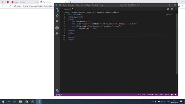Screen dimensions: 185x104
Task: Open Chrome from the taskbar
Action: (x=27, y=101)
